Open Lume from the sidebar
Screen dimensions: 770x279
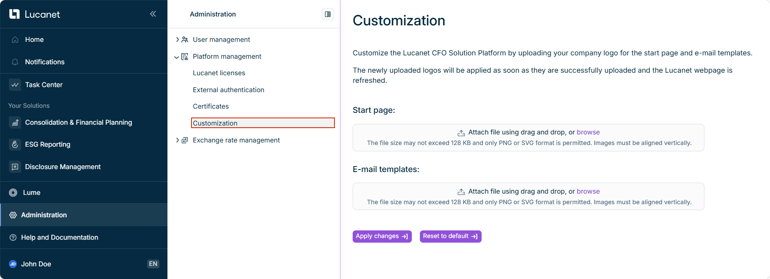click(x=84, y=193)
